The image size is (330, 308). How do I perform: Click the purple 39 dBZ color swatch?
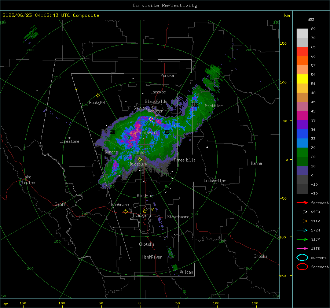pos(302,125)
